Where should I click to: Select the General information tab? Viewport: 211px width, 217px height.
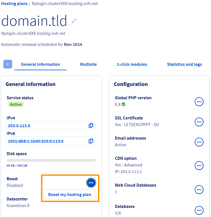pyautogui.click(x=40, y=64)
